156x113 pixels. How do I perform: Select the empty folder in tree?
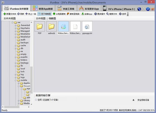click(23, 54)
